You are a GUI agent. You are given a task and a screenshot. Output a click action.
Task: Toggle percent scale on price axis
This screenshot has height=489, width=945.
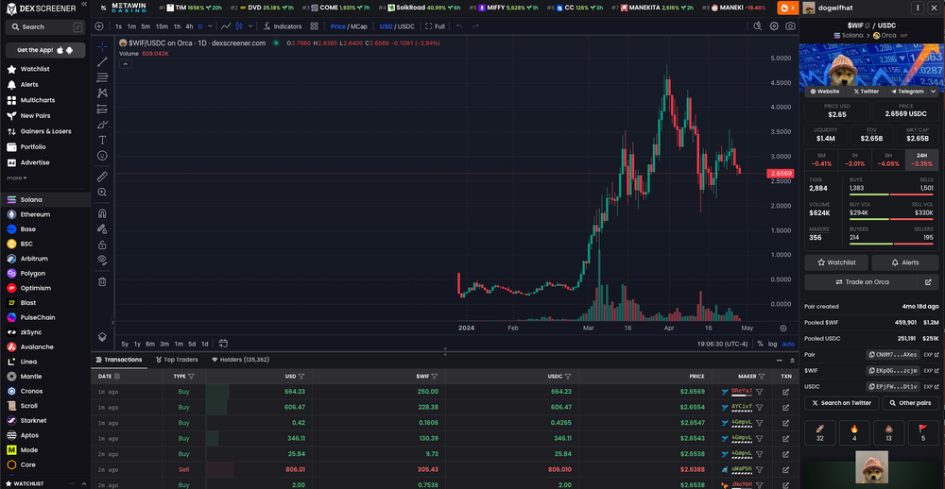tap(761, 344)
